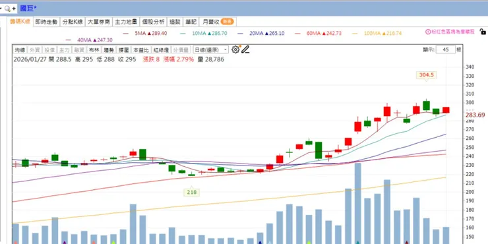Click the info icon beside pink note

pyautogui.click(x=428, y=32)
